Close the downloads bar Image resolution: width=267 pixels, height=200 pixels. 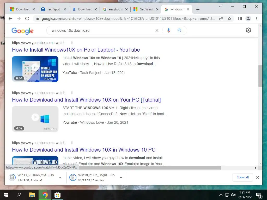click(257, 177)
